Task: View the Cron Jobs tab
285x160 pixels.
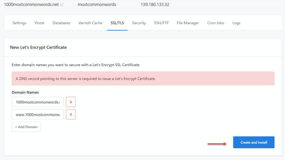Action: [x=215, y=23]
